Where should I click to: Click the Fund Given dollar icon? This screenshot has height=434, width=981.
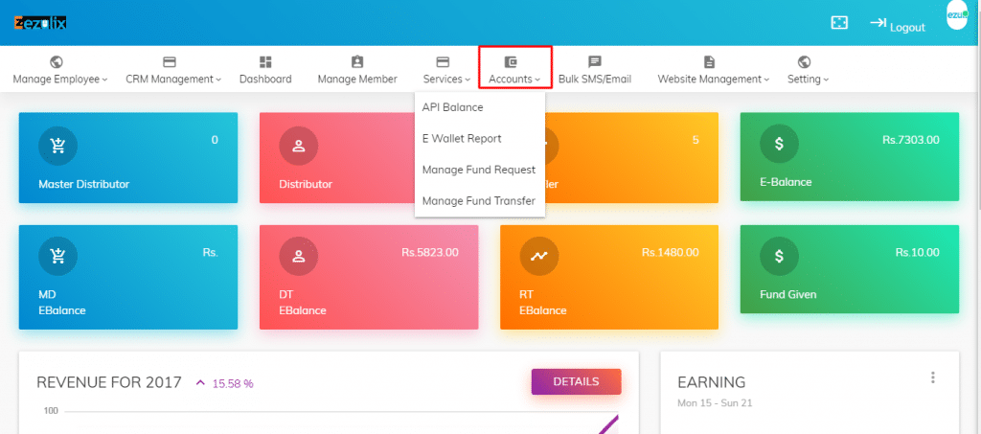(x=779, y=256)
